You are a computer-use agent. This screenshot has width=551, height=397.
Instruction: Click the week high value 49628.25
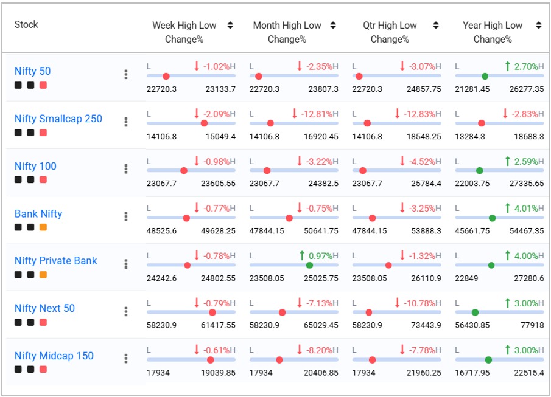pyautogui.click(x=218, y=231)
